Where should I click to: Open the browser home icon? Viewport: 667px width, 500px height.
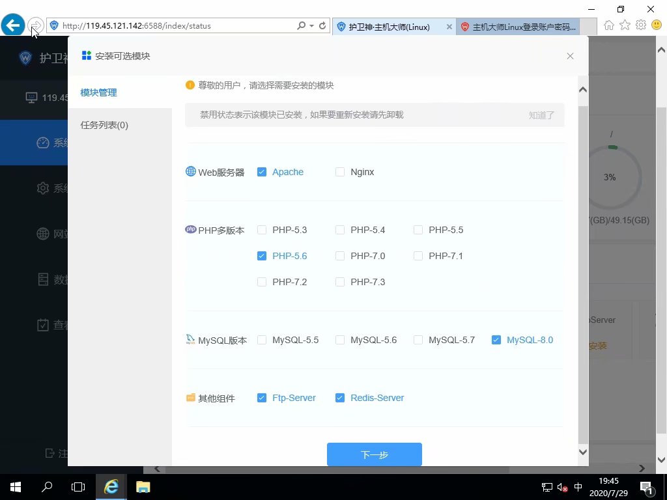point(609,25)
